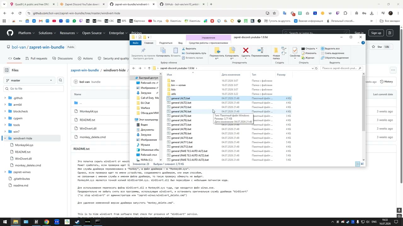
Task: Click the Delete (Удалить) red X icon
Action: [x=246, y=50]
